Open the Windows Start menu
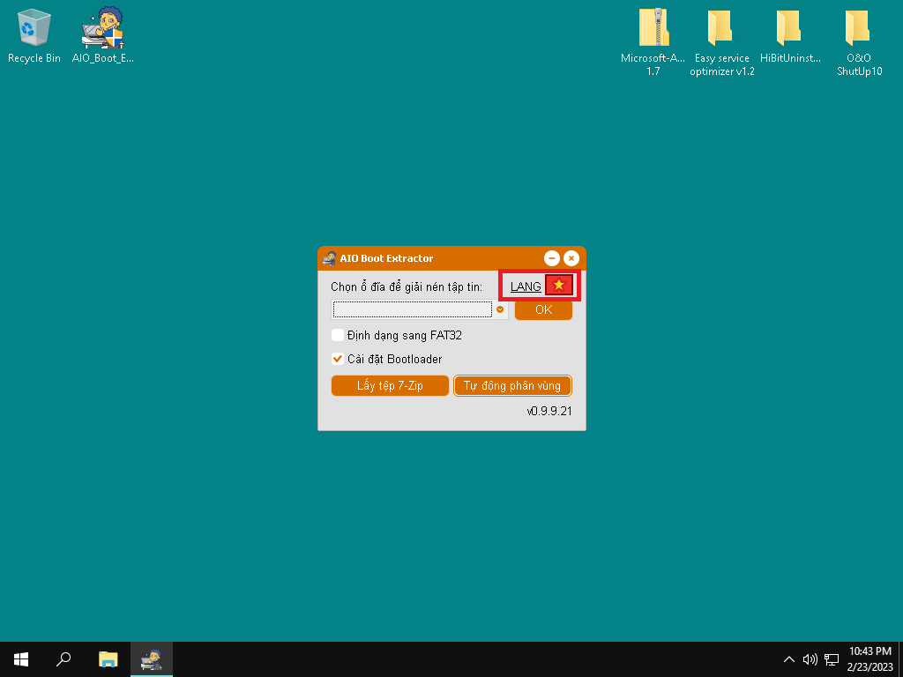 21,658
